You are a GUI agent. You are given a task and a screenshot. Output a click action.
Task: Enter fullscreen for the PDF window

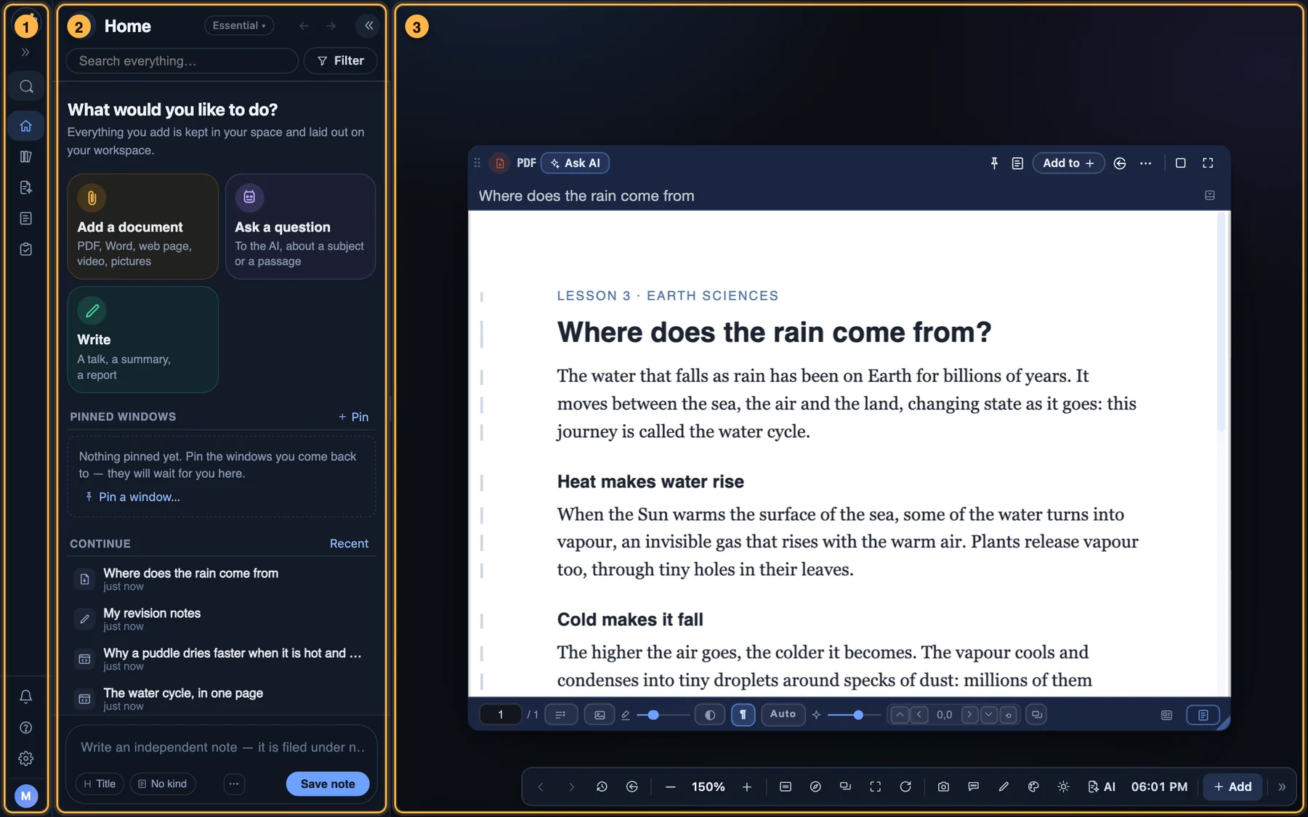pos(1208,163)
